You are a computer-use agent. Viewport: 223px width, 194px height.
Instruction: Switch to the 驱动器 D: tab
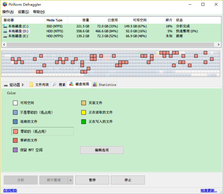[14, 85]
